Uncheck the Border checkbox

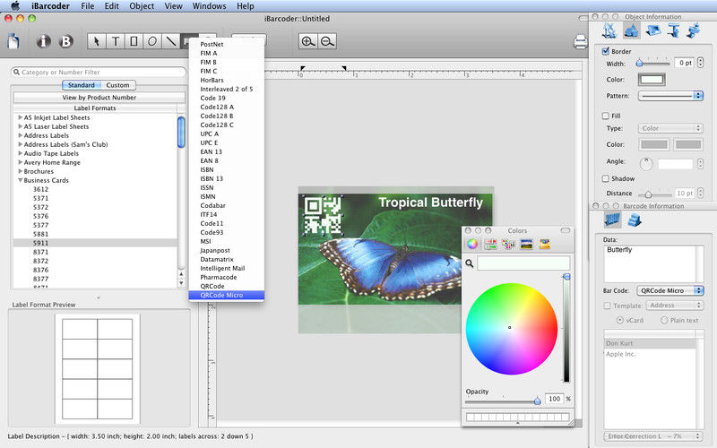606,51
